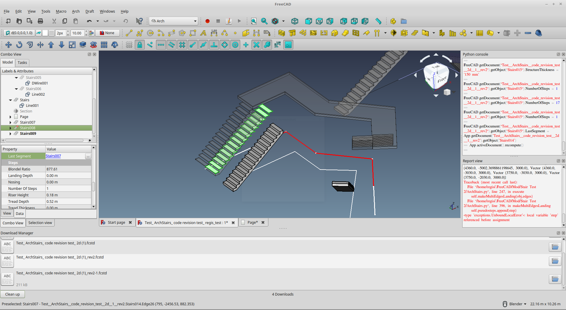Viewport: 566px width, 310px height.
Task: Open the Arch workbench selector dropdown
Action: click(x=173, y=21)
